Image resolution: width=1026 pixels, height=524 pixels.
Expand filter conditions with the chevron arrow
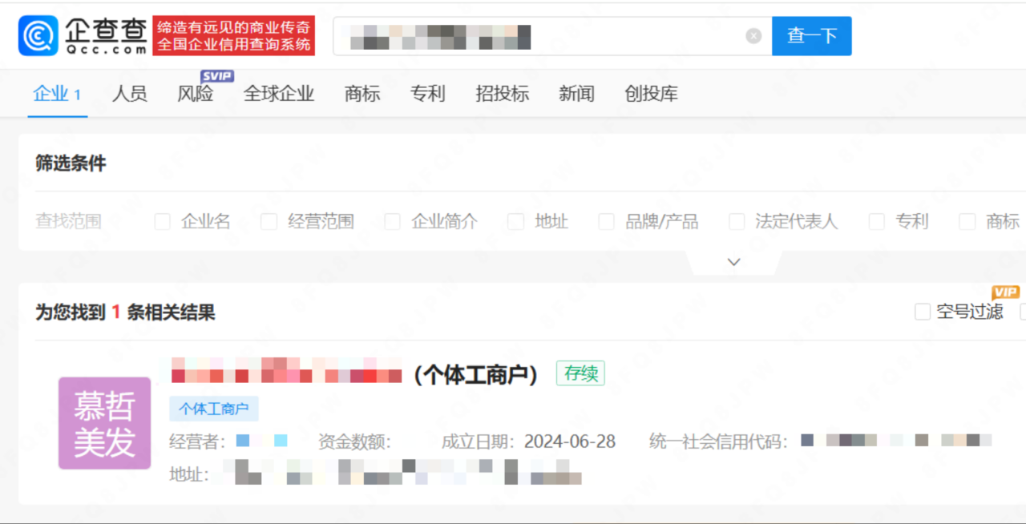(733, 262)
